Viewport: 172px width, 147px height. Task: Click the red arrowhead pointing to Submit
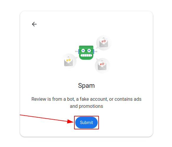click(x=70, y=121)
